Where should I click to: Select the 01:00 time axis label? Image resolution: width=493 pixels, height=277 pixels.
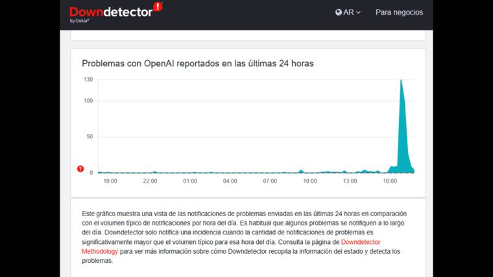tap(190, 181)
